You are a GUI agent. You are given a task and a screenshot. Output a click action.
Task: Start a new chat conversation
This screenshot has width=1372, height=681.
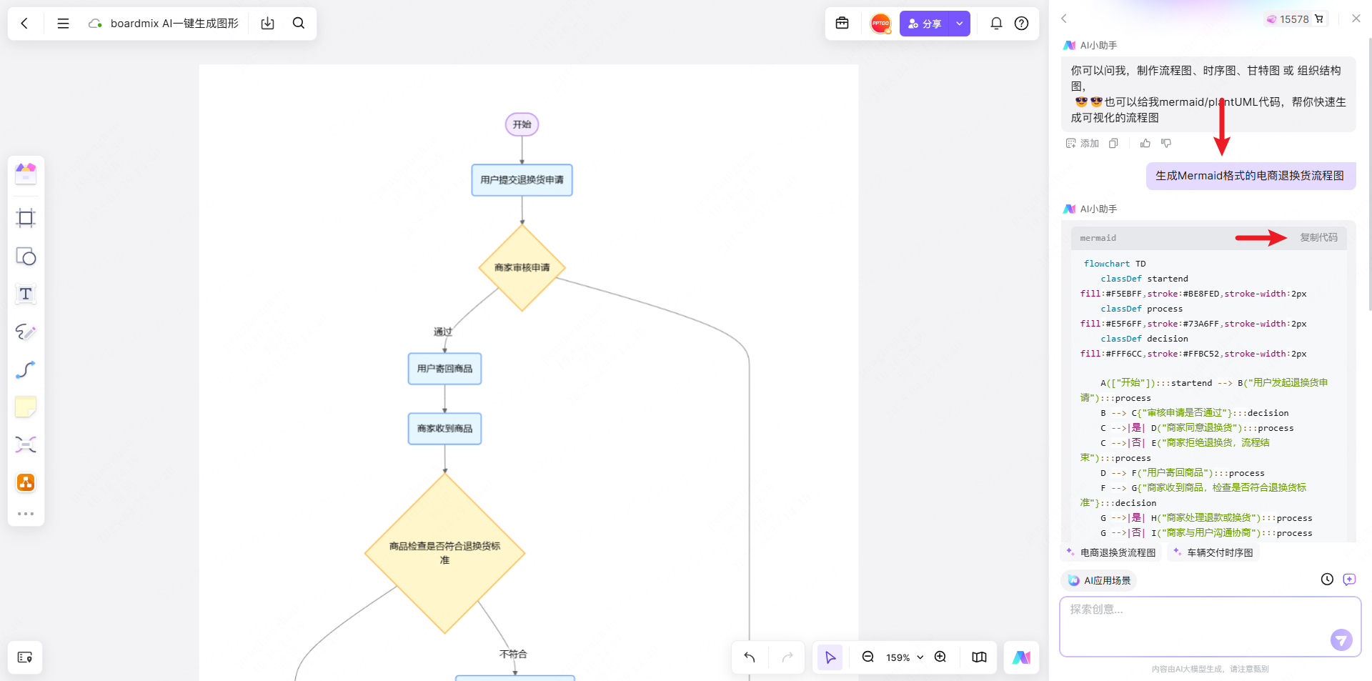point(1349,580)
